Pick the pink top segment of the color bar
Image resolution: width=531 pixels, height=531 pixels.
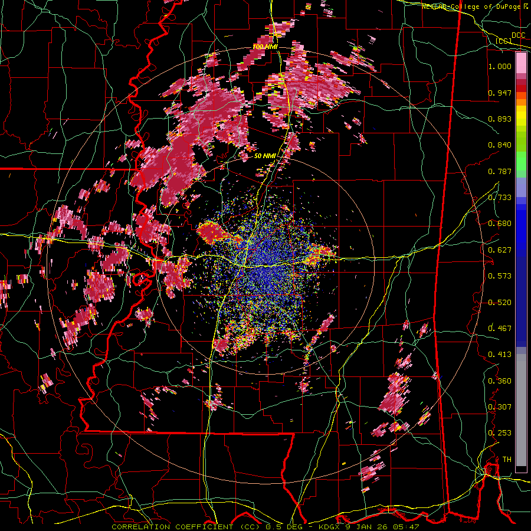(521, 63)
